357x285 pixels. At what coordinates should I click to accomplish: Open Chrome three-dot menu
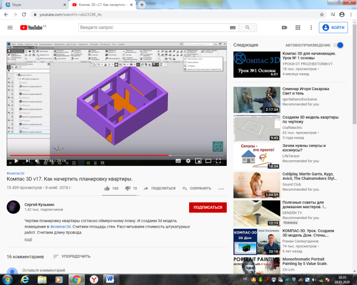pyautogui.click(x=351, y=14)
